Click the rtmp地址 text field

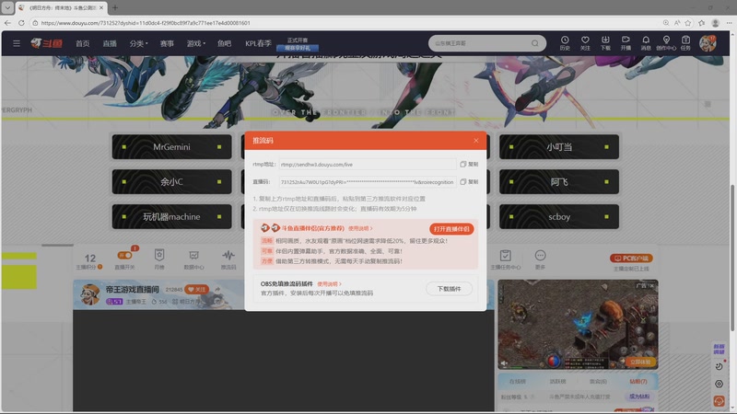coord(367,165)
